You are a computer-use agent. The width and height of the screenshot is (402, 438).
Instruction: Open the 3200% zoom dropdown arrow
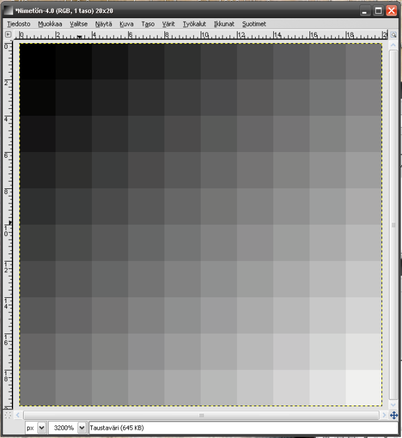(81, 427)
